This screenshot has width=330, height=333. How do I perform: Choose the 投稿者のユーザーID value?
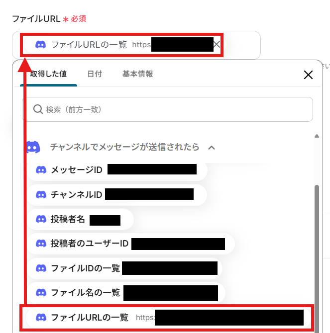(131, 244)
